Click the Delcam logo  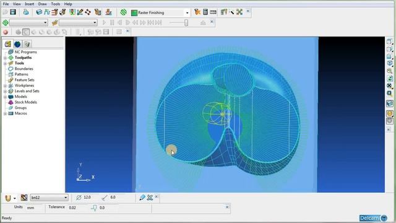[x=373, y=218]
